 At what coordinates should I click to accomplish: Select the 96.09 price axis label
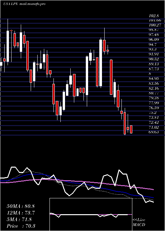point(154,40)
